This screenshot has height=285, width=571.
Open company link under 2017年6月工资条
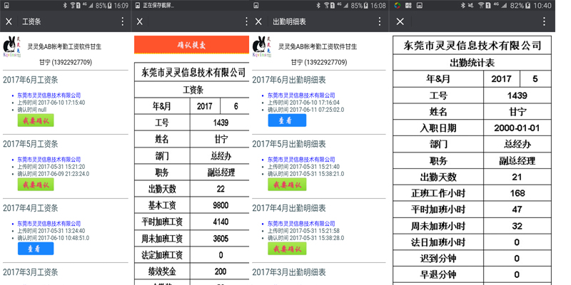pos(49,95)
